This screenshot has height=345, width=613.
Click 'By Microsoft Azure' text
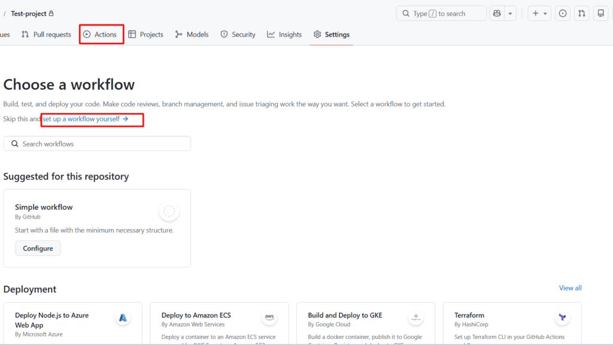39,334
